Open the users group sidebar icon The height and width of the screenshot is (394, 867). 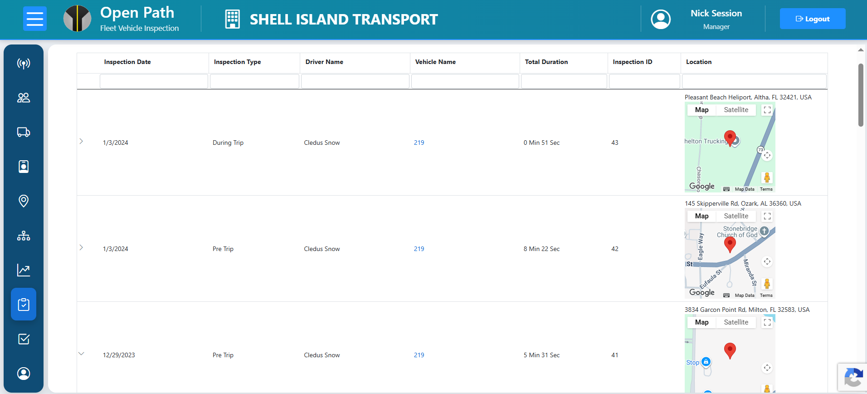(x=24, y=98)
